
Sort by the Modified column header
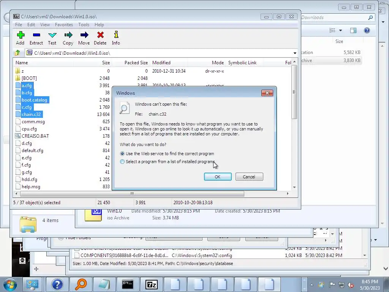169,63
